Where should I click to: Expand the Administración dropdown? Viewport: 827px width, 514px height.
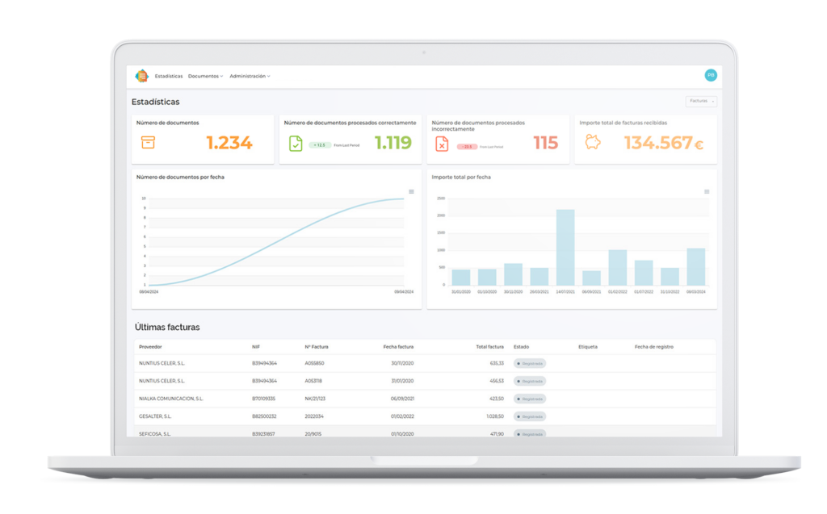coord(247,77)
